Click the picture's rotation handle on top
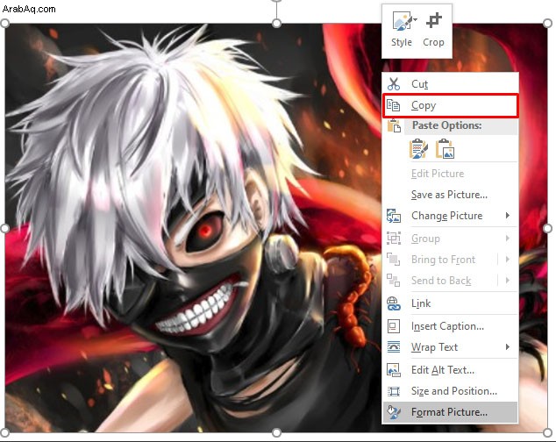The height and width of the screenshot is (442, 556). point(276,1)
